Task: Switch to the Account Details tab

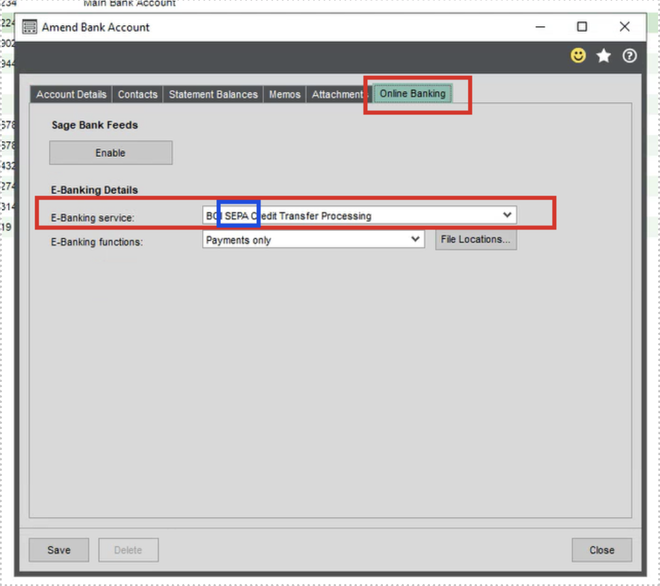Action: tap(71, 94)
